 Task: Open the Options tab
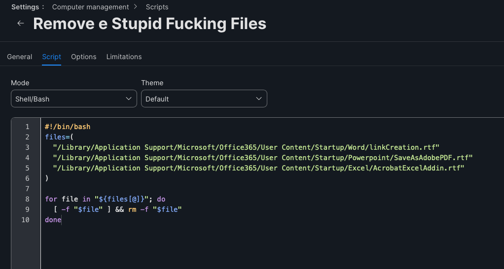point(83,57)
